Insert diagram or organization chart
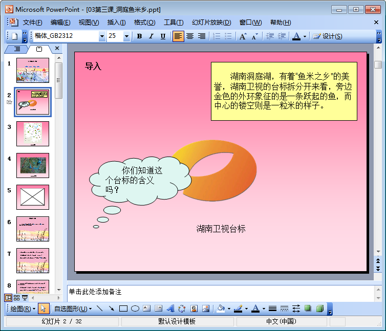This screenshot has width=386, height=331. pyautogui.click(x=182, y=308)
